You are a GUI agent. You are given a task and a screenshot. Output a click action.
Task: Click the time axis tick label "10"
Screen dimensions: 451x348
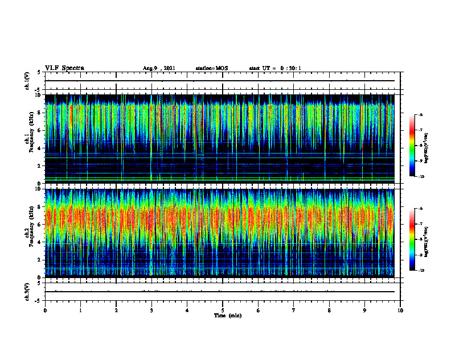pos(400,310)
